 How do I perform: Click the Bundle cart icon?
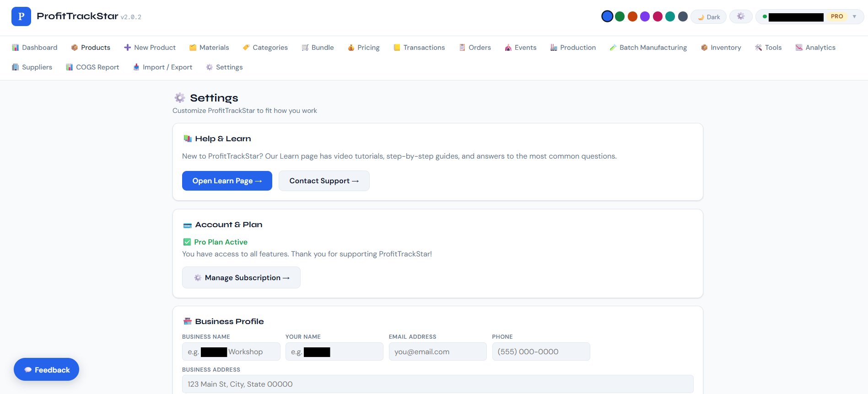[305, 48]
